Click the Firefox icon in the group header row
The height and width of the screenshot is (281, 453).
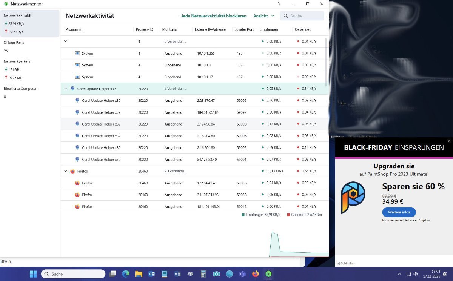[72, 171]
